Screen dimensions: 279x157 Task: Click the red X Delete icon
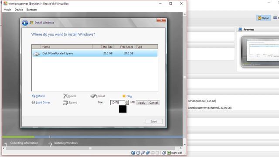point(65,96)
